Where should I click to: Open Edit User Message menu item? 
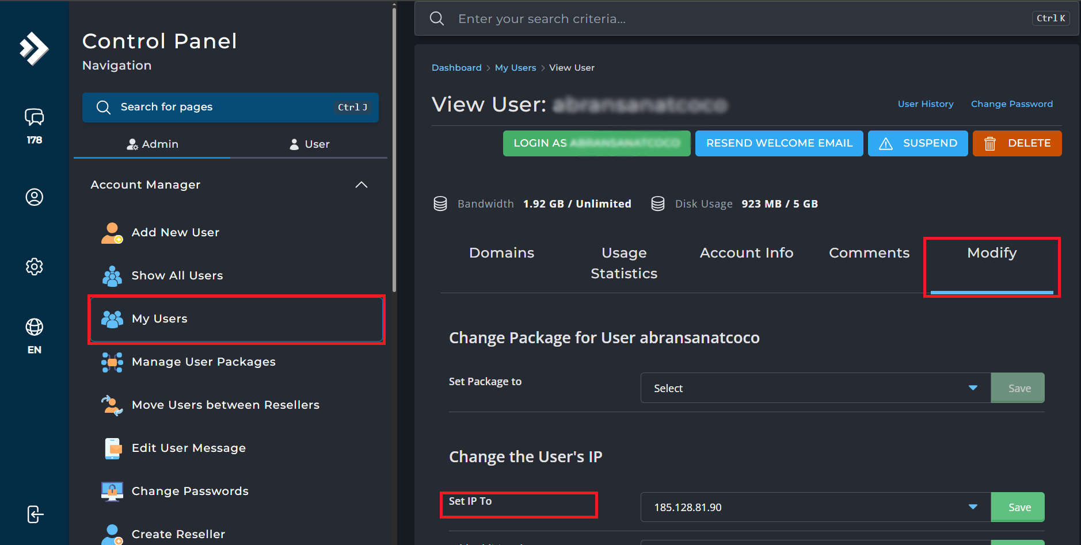click(236, 448)
